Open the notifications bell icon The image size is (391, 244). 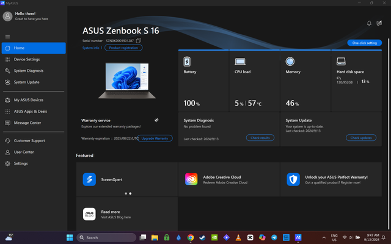point(369,23)
